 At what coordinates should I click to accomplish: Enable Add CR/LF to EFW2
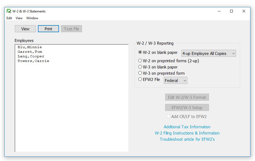(168, 116)
